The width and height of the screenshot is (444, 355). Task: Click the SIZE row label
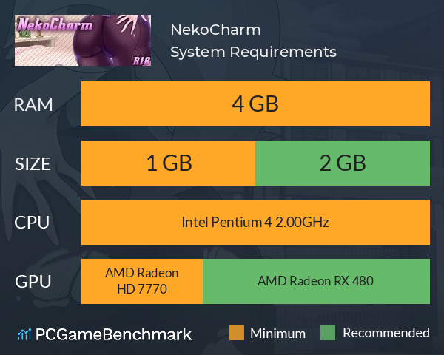click(x=33, y=164)
